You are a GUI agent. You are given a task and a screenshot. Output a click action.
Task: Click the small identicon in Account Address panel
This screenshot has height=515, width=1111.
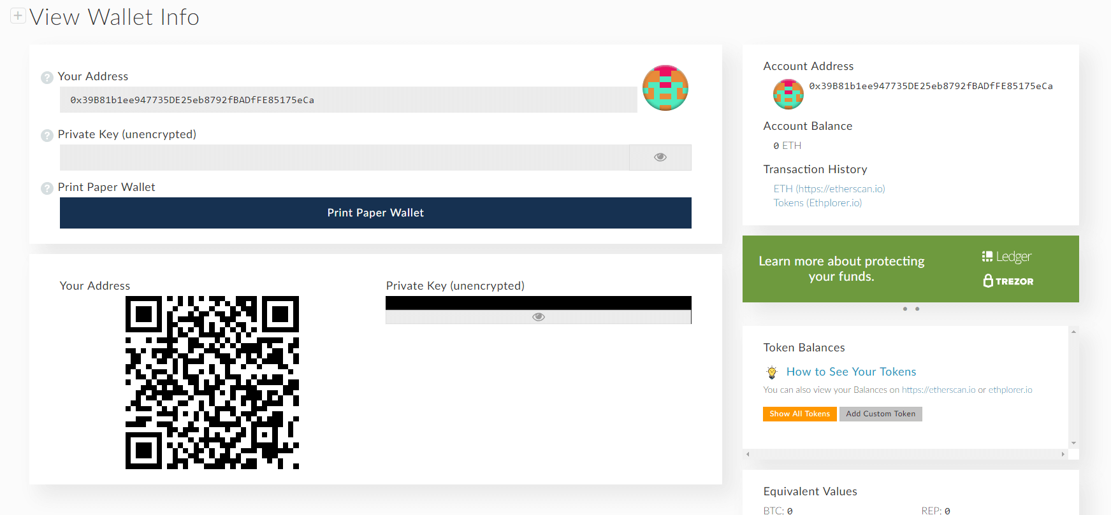click(x=788, y=94)
